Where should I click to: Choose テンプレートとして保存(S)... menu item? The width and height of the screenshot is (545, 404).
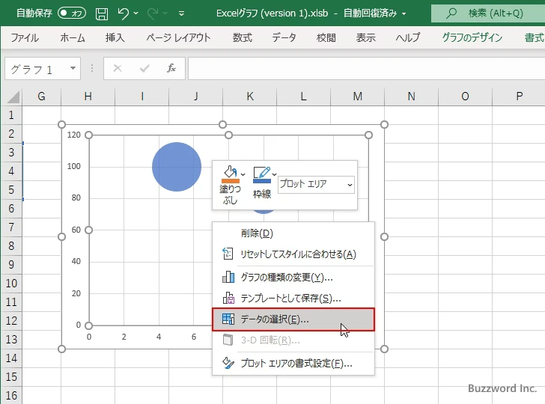293,298
